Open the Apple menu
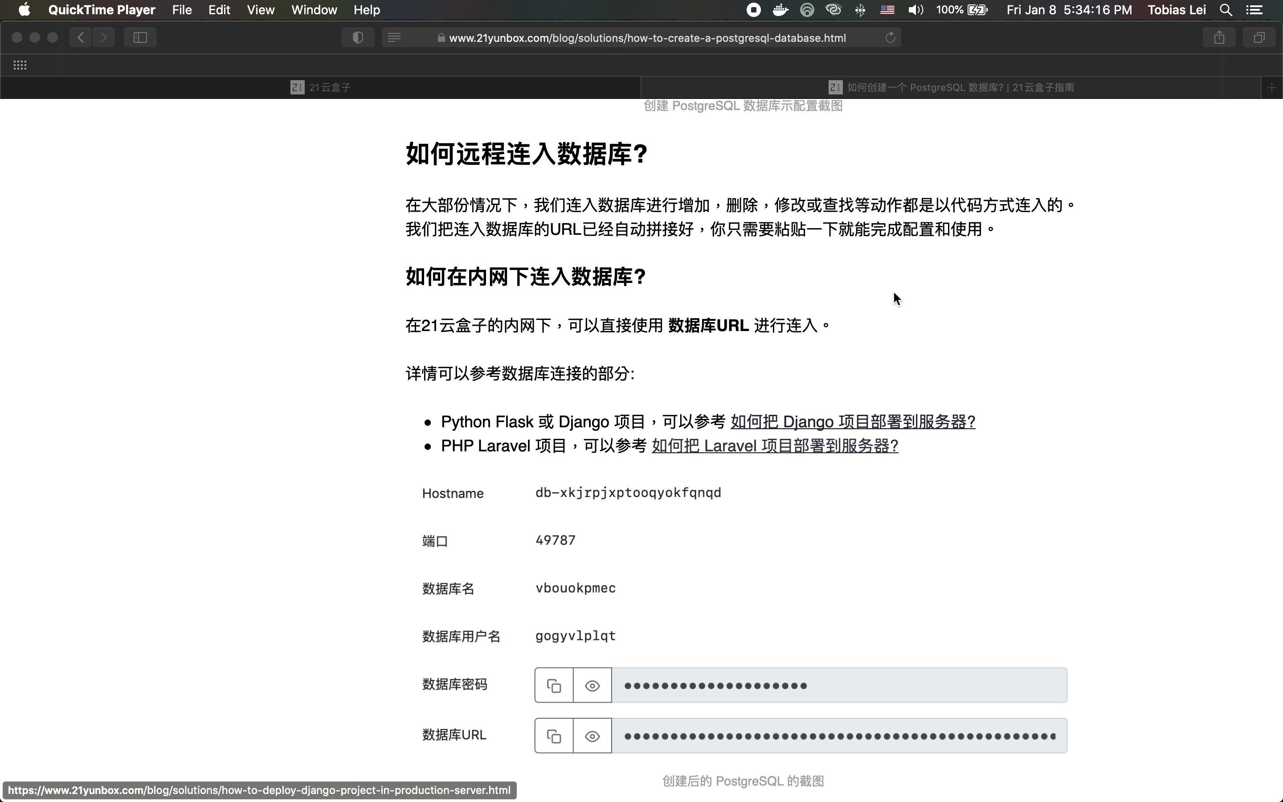Screen dimensions: 1283x802 click(24, 10)
